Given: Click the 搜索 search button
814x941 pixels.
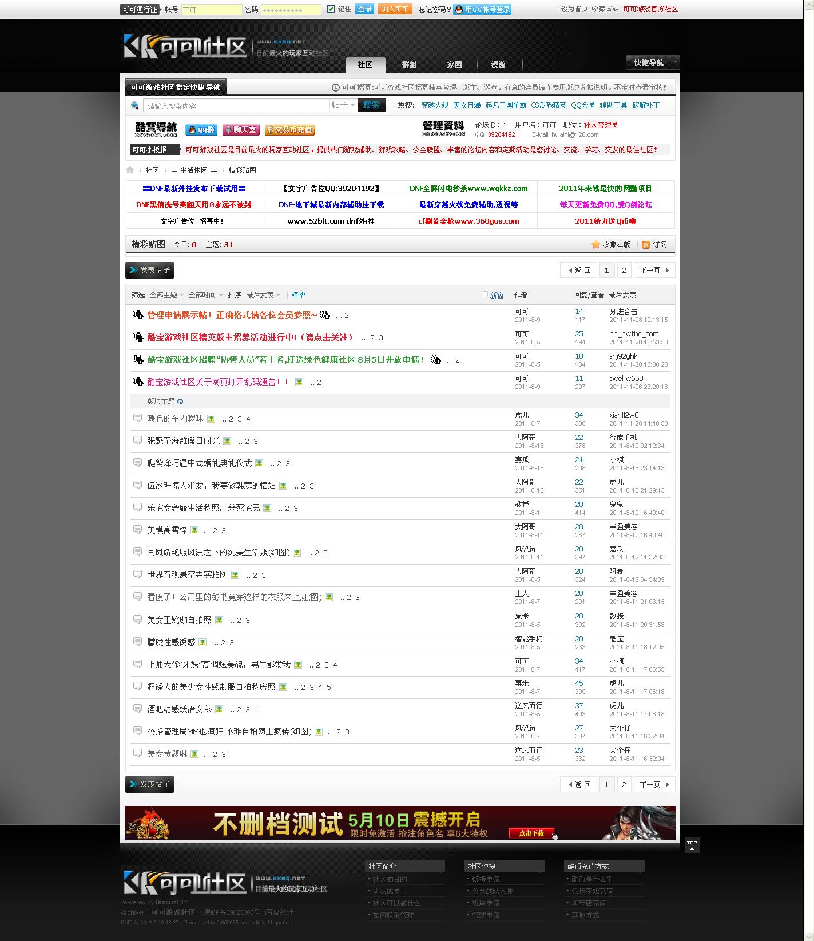Looking at the screenshot, I should (x=371, y=105).
